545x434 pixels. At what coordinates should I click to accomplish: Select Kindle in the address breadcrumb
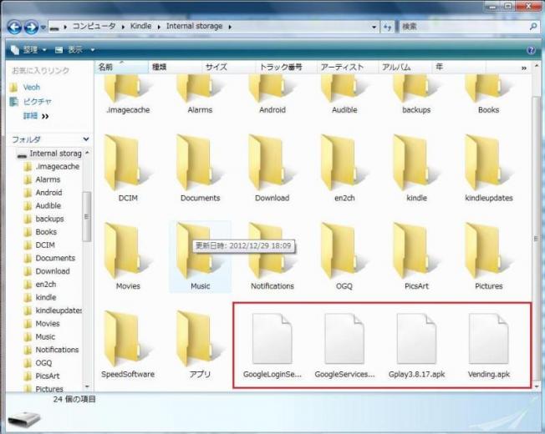pyautogui.click(x=140, y=26)
